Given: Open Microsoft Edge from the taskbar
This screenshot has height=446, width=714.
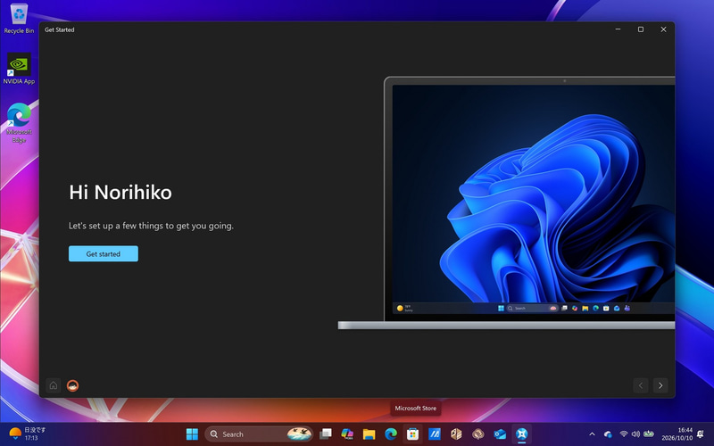Looking at the screenshot, I should tap(391, 434).
